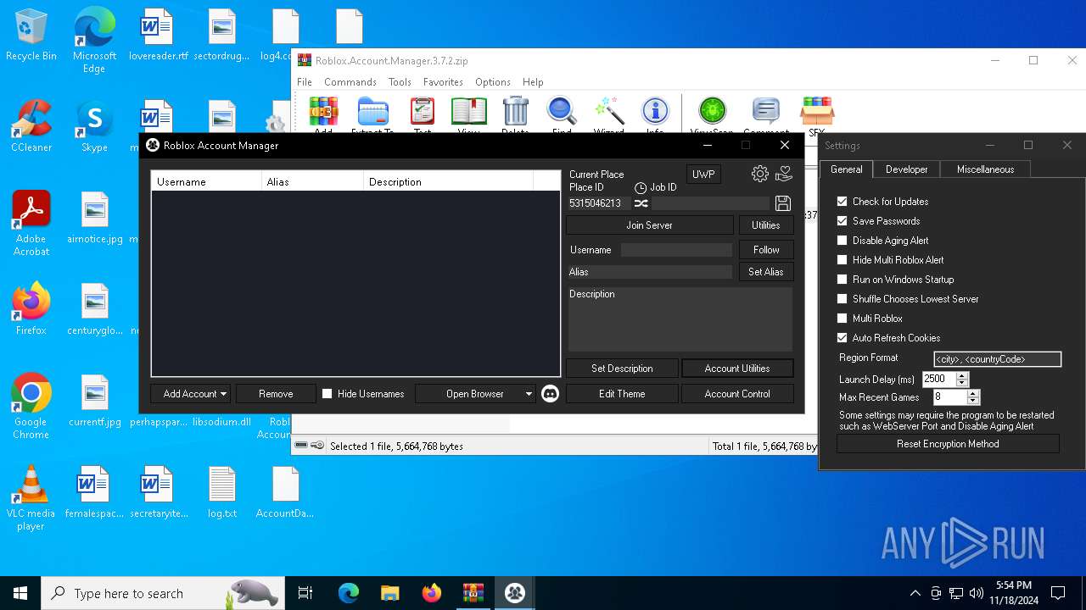Save Place ID with floppy disk icon

click(783, 203)
